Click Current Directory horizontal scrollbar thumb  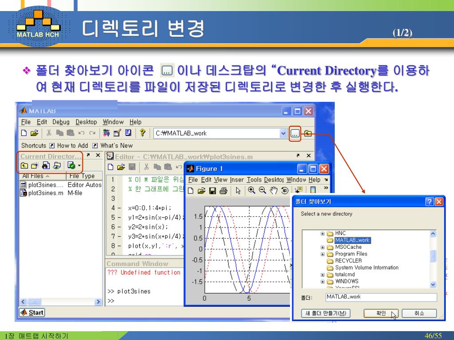pos(34,302)
